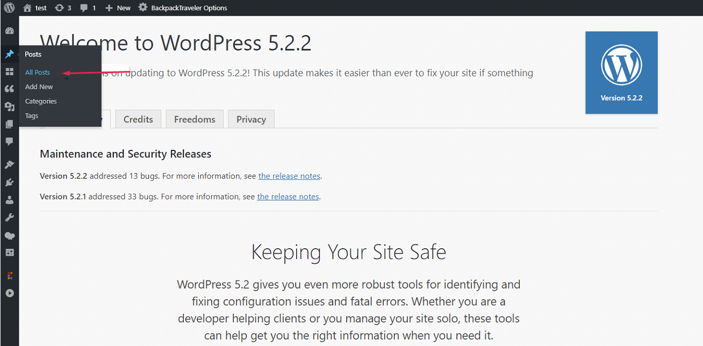Open the Settings sliders icon in sidebar

9,253
